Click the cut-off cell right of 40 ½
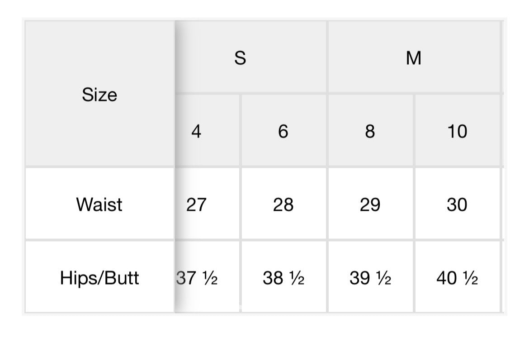 503,278
